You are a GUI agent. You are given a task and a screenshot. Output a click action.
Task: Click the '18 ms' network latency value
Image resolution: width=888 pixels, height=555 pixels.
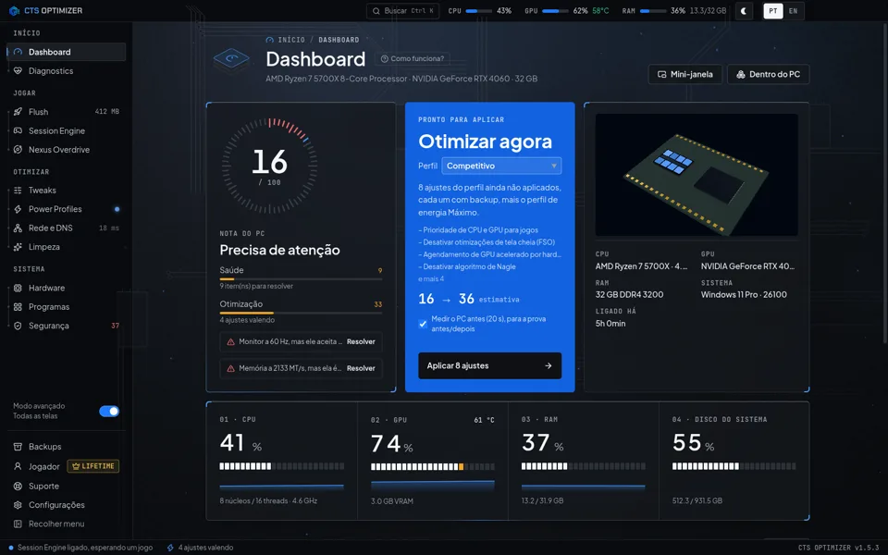(109, 228)
